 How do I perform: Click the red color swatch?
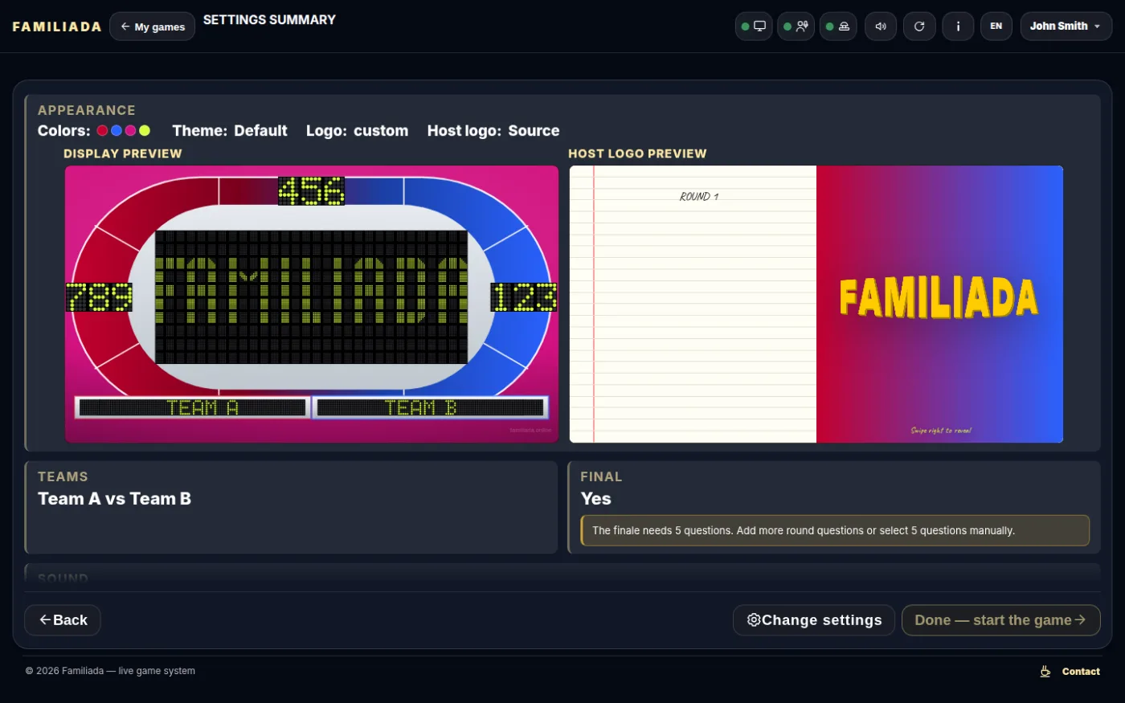tap(102, 130)
